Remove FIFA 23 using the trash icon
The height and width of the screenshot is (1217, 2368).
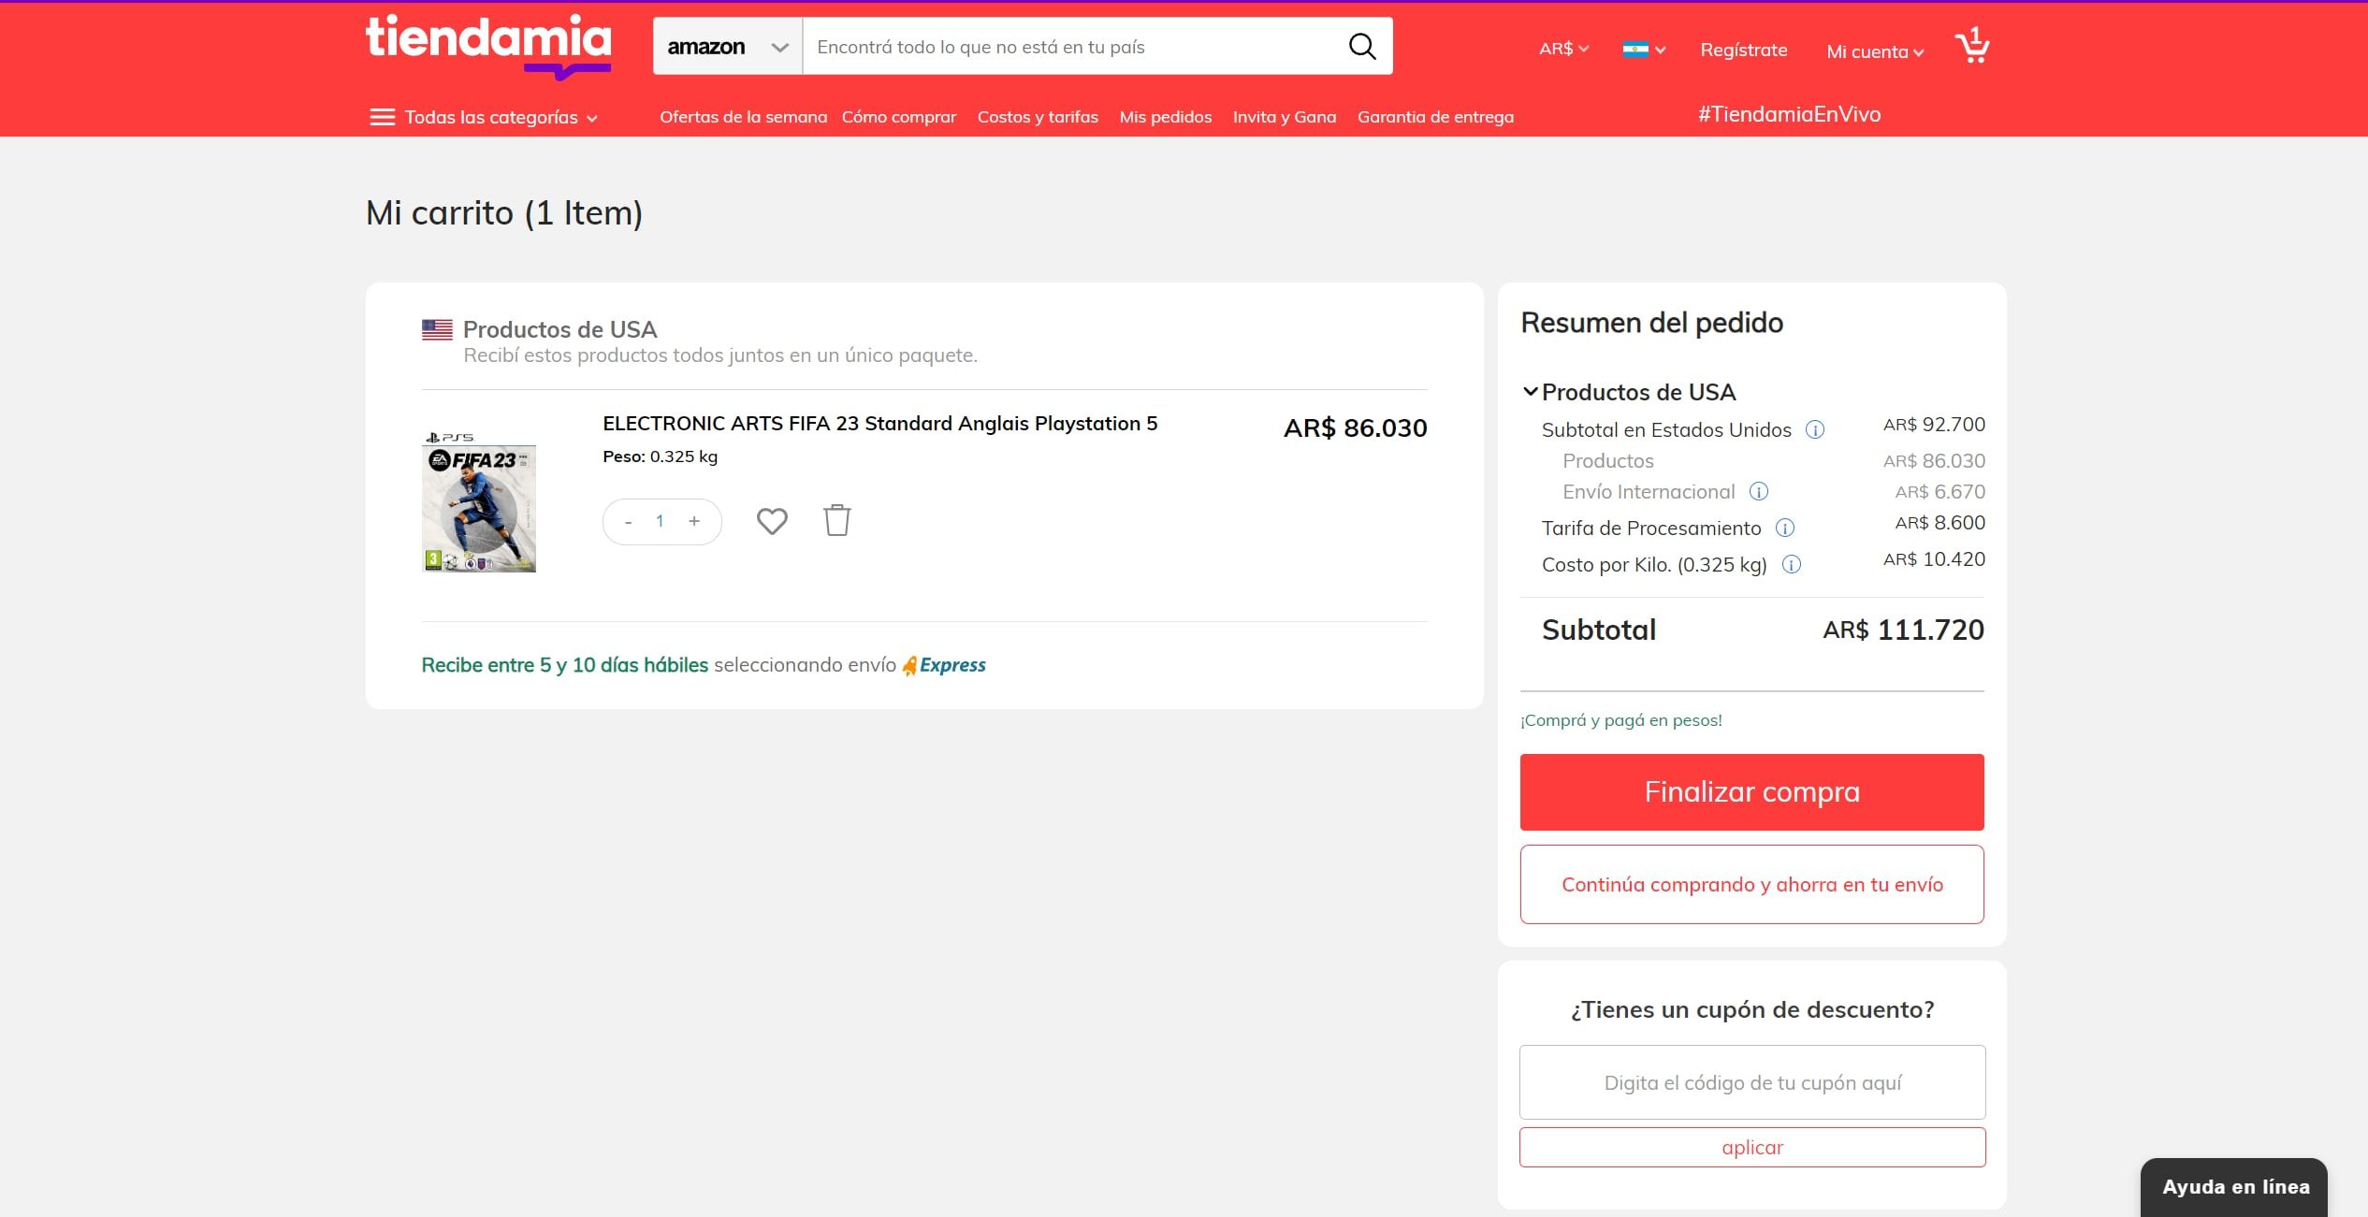click(835, 521)
